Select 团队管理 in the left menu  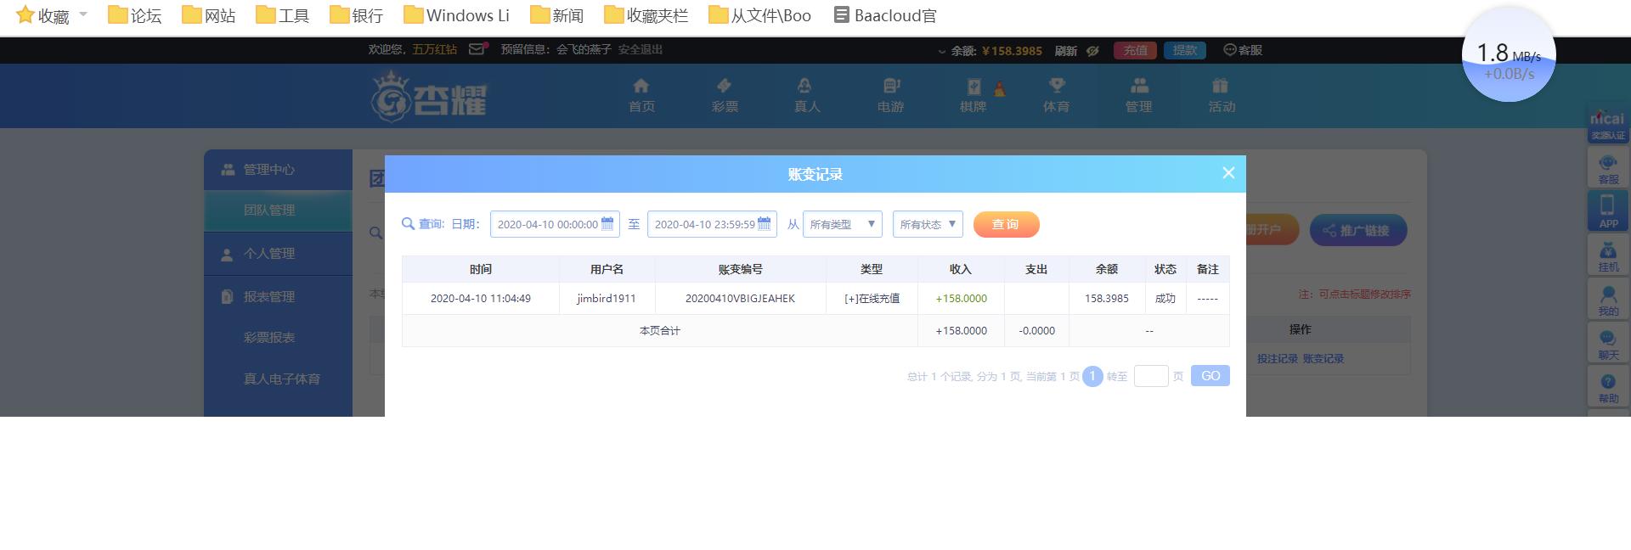click(278, 210)
